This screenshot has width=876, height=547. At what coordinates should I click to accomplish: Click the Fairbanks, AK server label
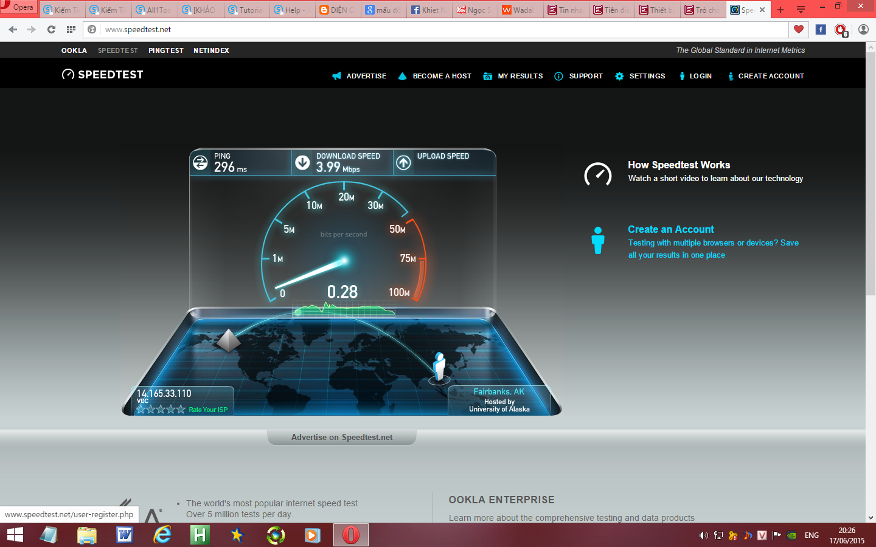coord(499,392)
